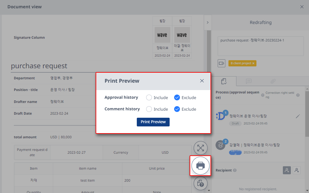Expand the Process approval sequence help tooltip
This screenshot has height=193, width=309.
(x=263, y=95)
